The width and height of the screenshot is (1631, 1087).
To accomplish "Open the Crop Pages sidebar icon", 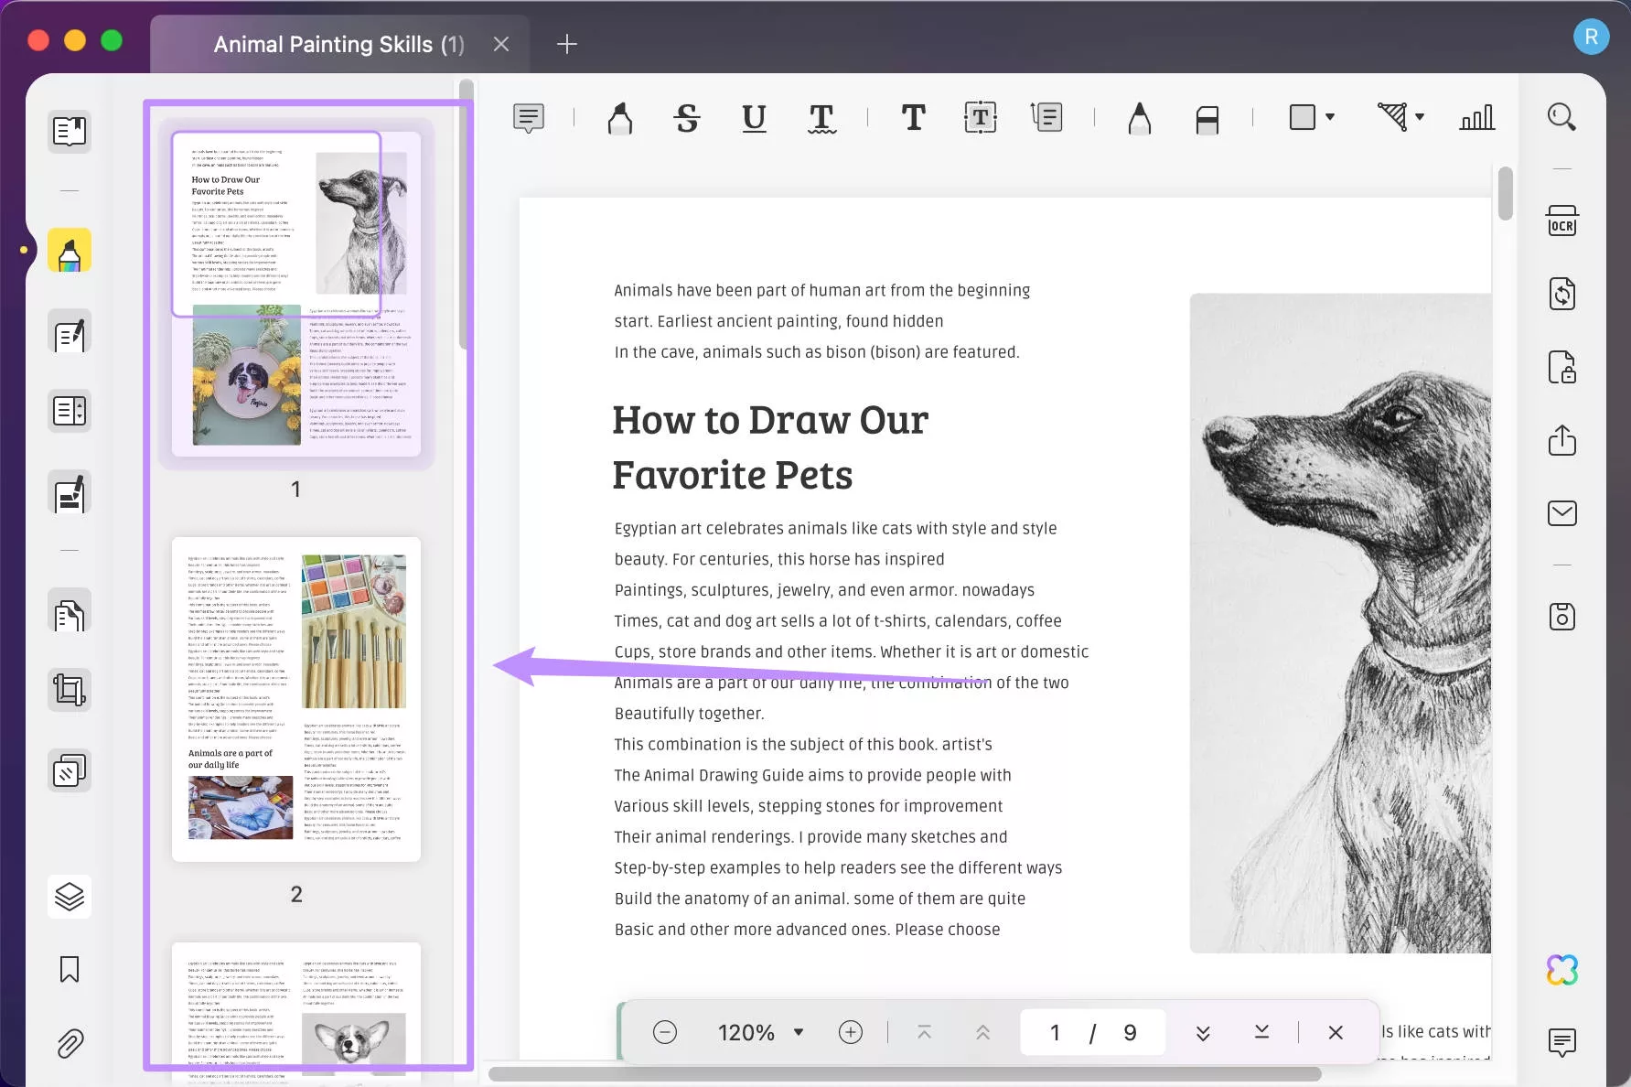I will (x=70, y=690).
